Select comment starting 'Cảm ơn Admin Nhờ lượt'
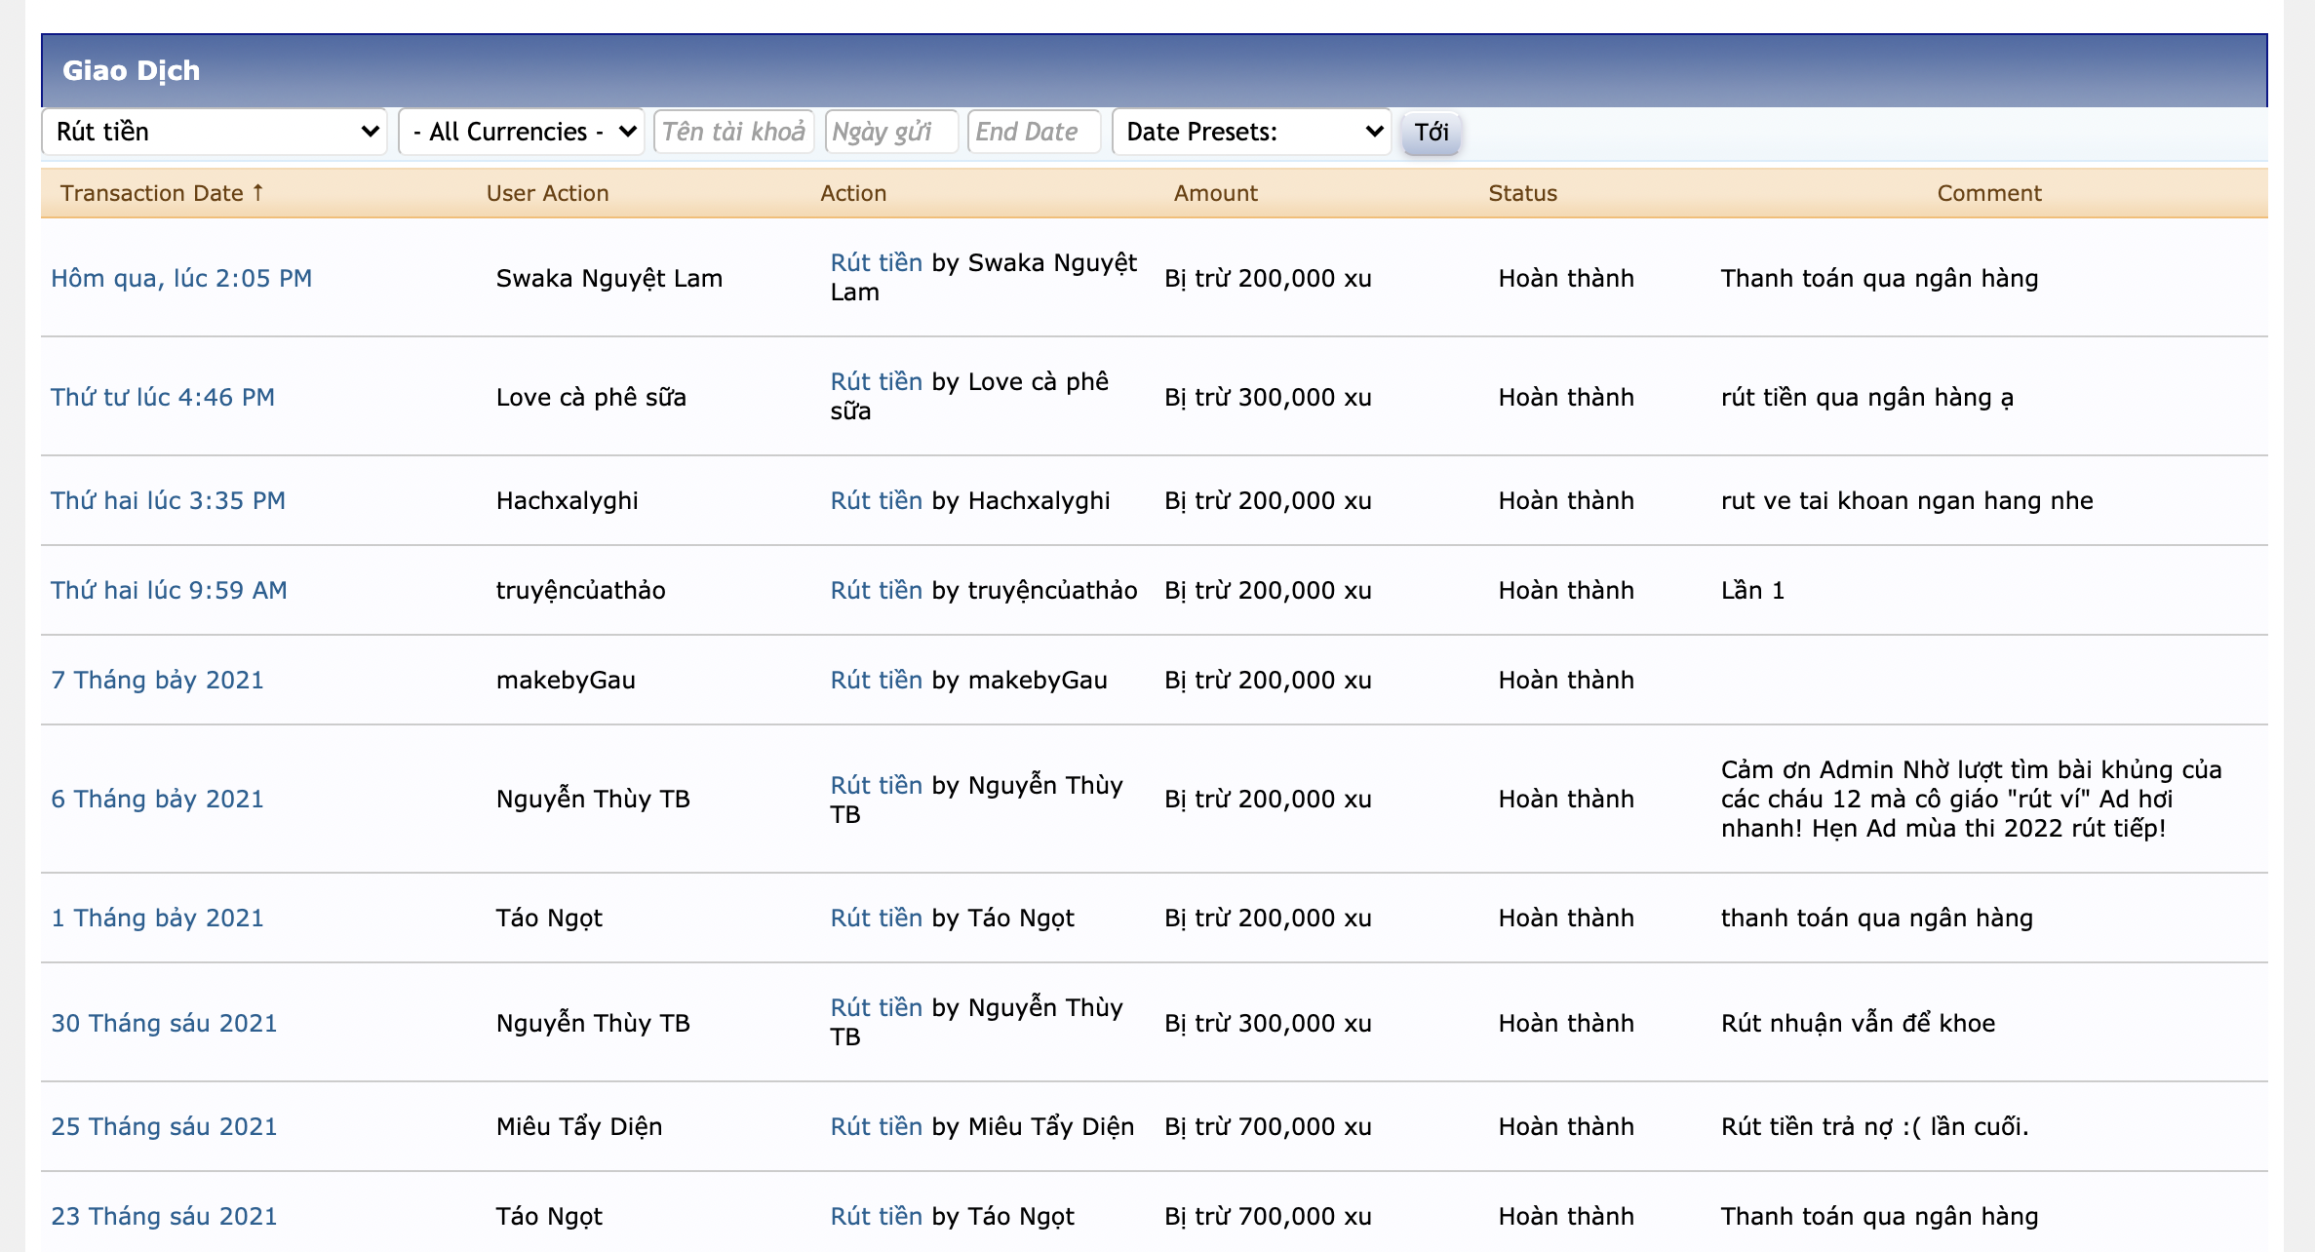This screenshot has height=1252, width=2315. pos(1971,800)
